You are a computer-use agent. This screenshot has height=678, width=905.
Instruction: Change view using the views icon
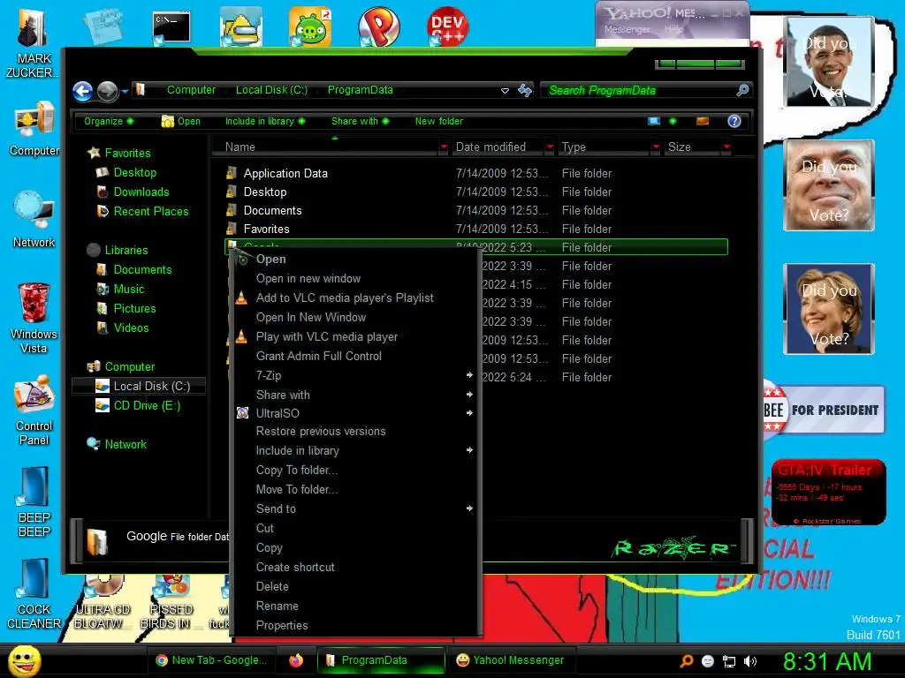tap(654, 121)
